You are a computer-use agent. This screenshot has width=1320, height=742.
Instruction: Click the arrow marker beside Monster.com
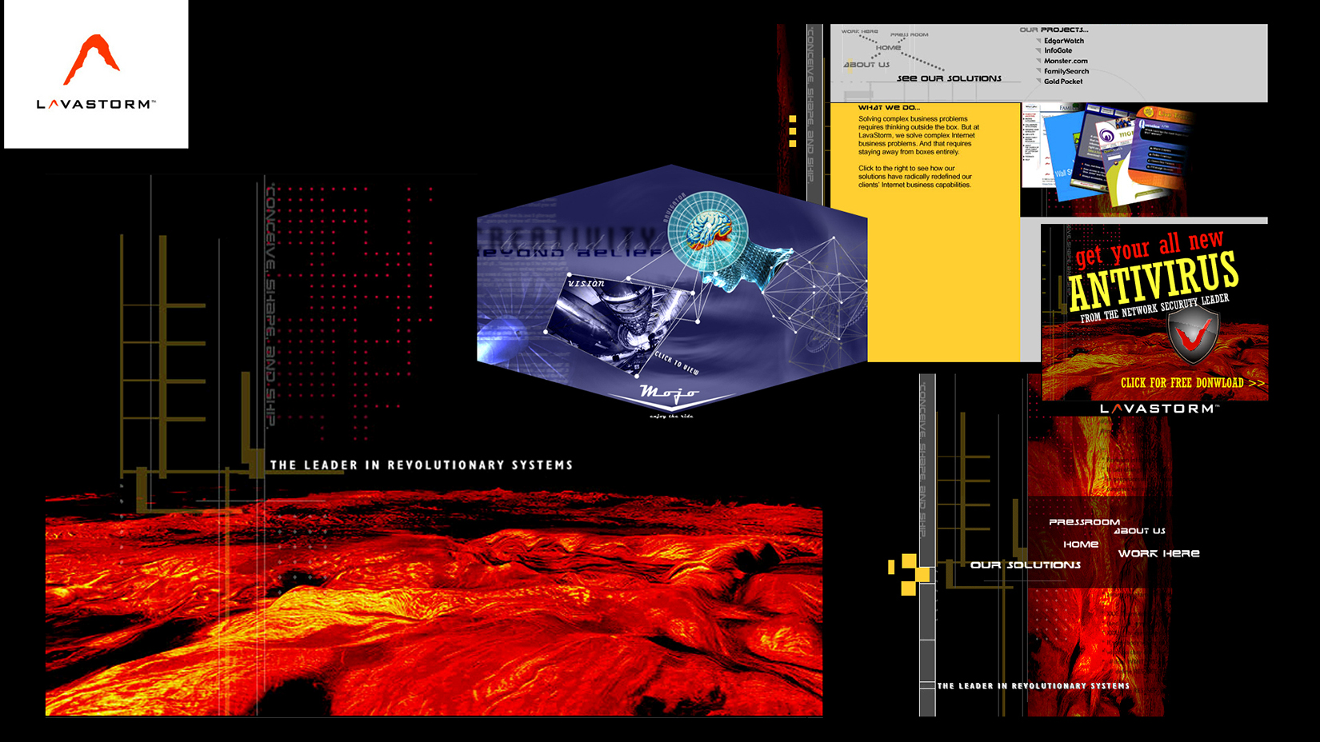(x=1038, y=61)
